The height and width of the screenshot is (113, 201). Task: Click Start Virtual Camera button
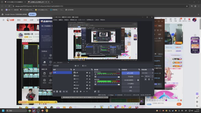(x=129, y=80)
